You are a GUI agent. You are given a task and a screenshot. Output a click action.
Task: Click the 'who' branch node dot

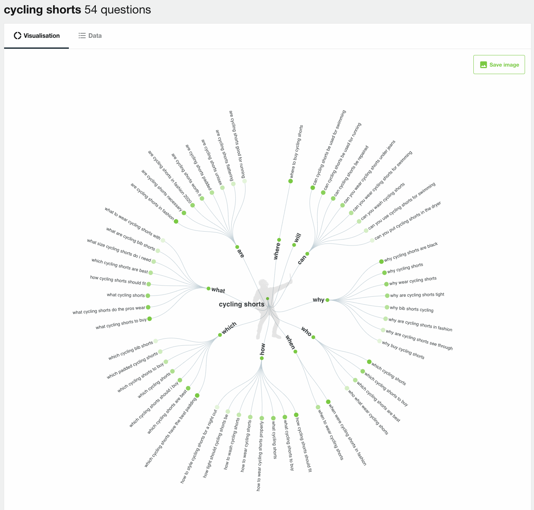pyautogui.click(x=313, y=337)
